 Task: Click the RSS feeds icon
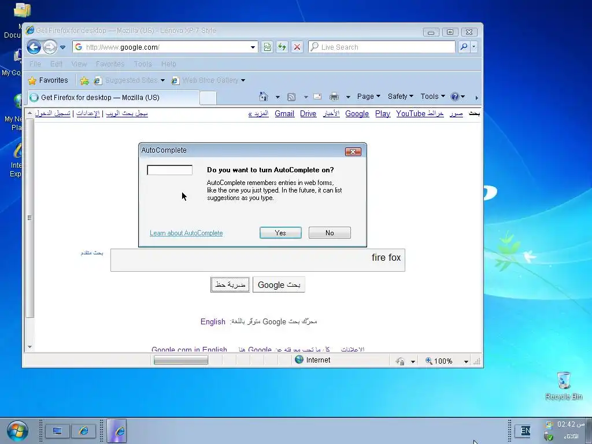291,97
